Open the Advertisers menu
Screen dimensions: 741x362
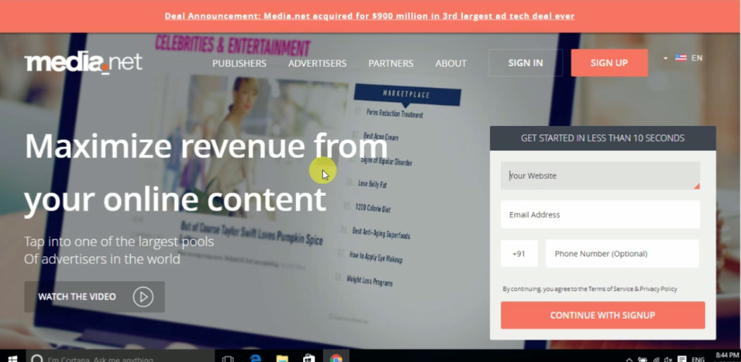coord(317,63)
